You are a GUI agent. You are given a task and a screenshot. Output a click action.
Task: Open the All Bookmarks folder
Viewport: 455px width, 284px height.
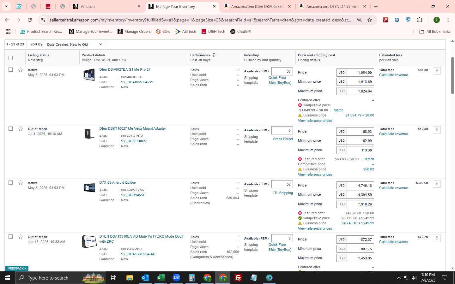(434, 32)
